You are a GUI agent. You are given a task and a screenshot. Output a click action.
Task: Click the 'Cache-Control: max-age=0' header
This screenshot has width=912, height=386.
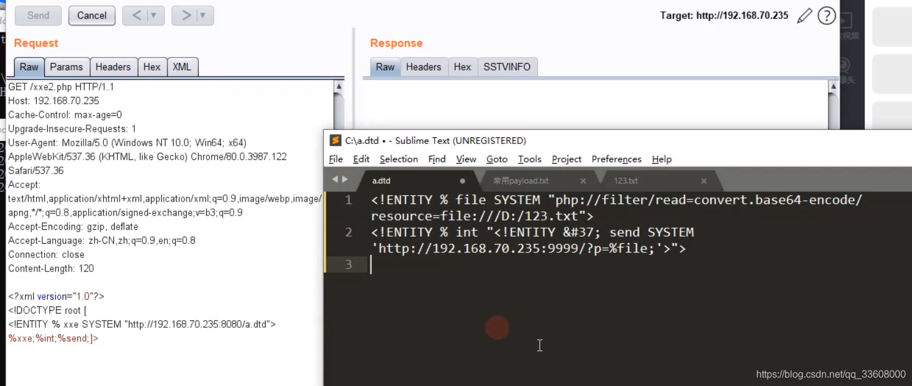65,115
